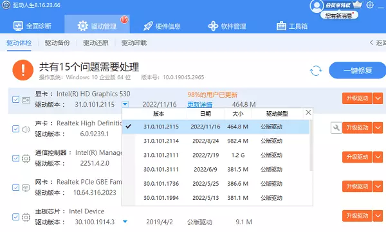Select driver version 31.0.101.2111
Screen dimensions: 386x232
click(x=216, y=156)
